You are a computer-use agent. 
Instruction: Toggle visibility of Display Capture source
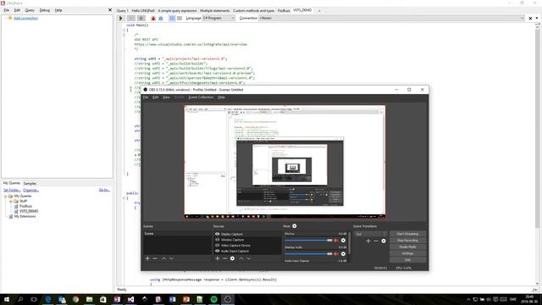(218, 234)
